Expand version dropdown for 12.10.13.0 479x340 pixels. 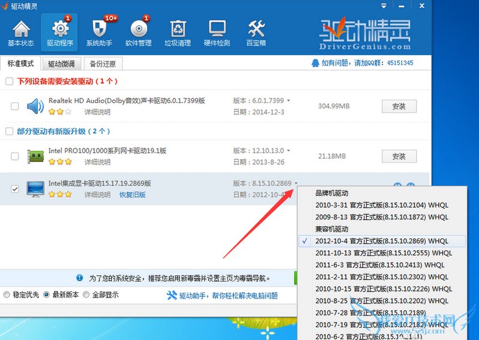[x=288, y=151]
